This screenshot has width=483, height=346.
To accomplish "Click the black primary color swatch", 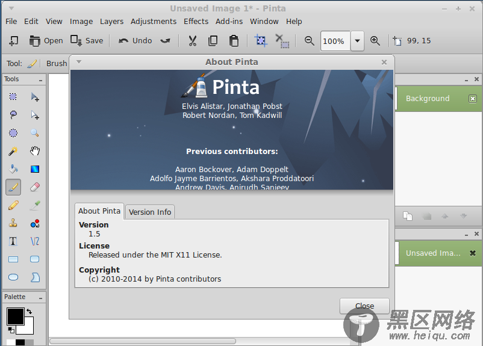I will (x=16, y=316).
